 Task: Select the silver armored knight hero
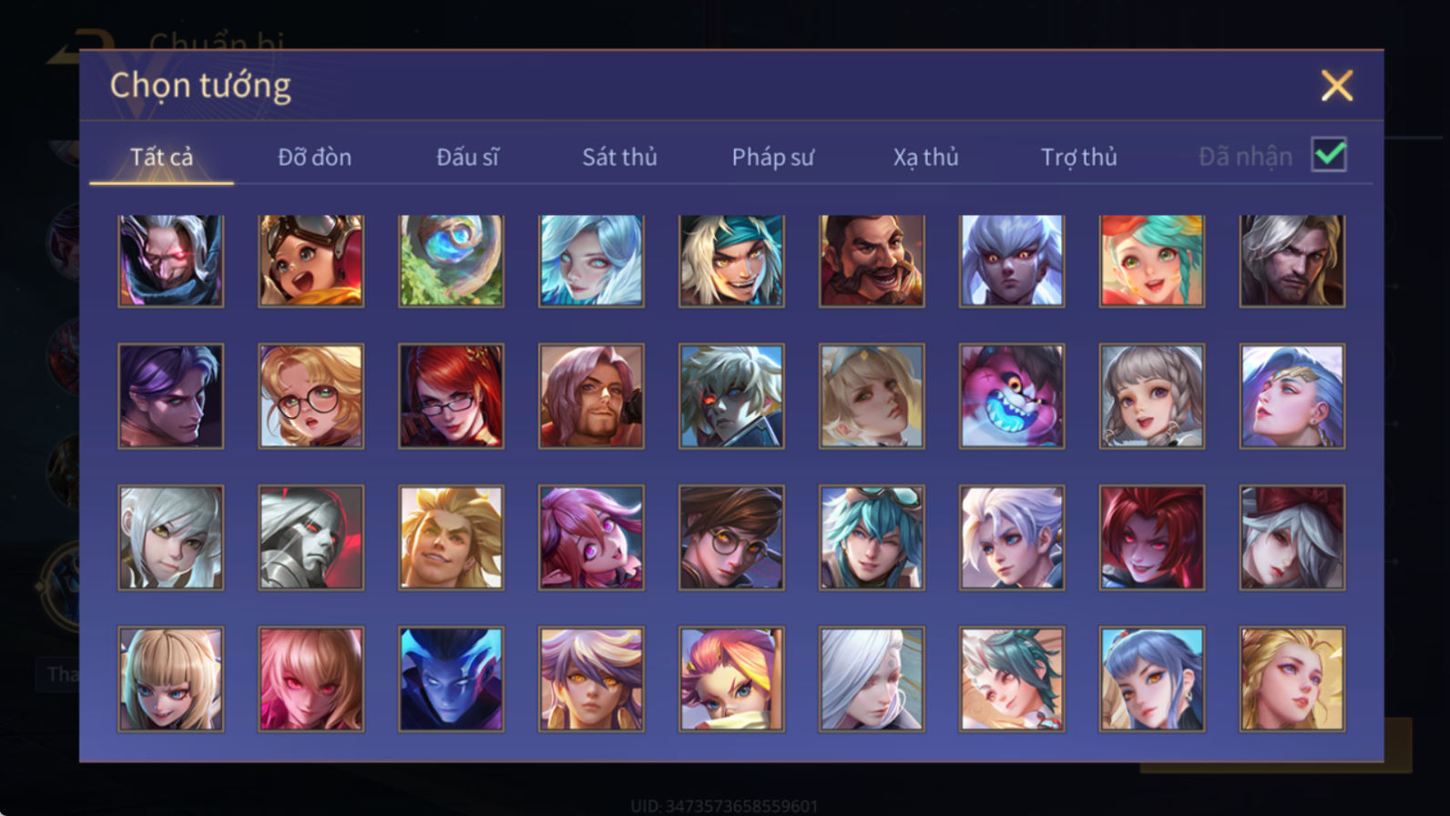(x=311, y=537)
